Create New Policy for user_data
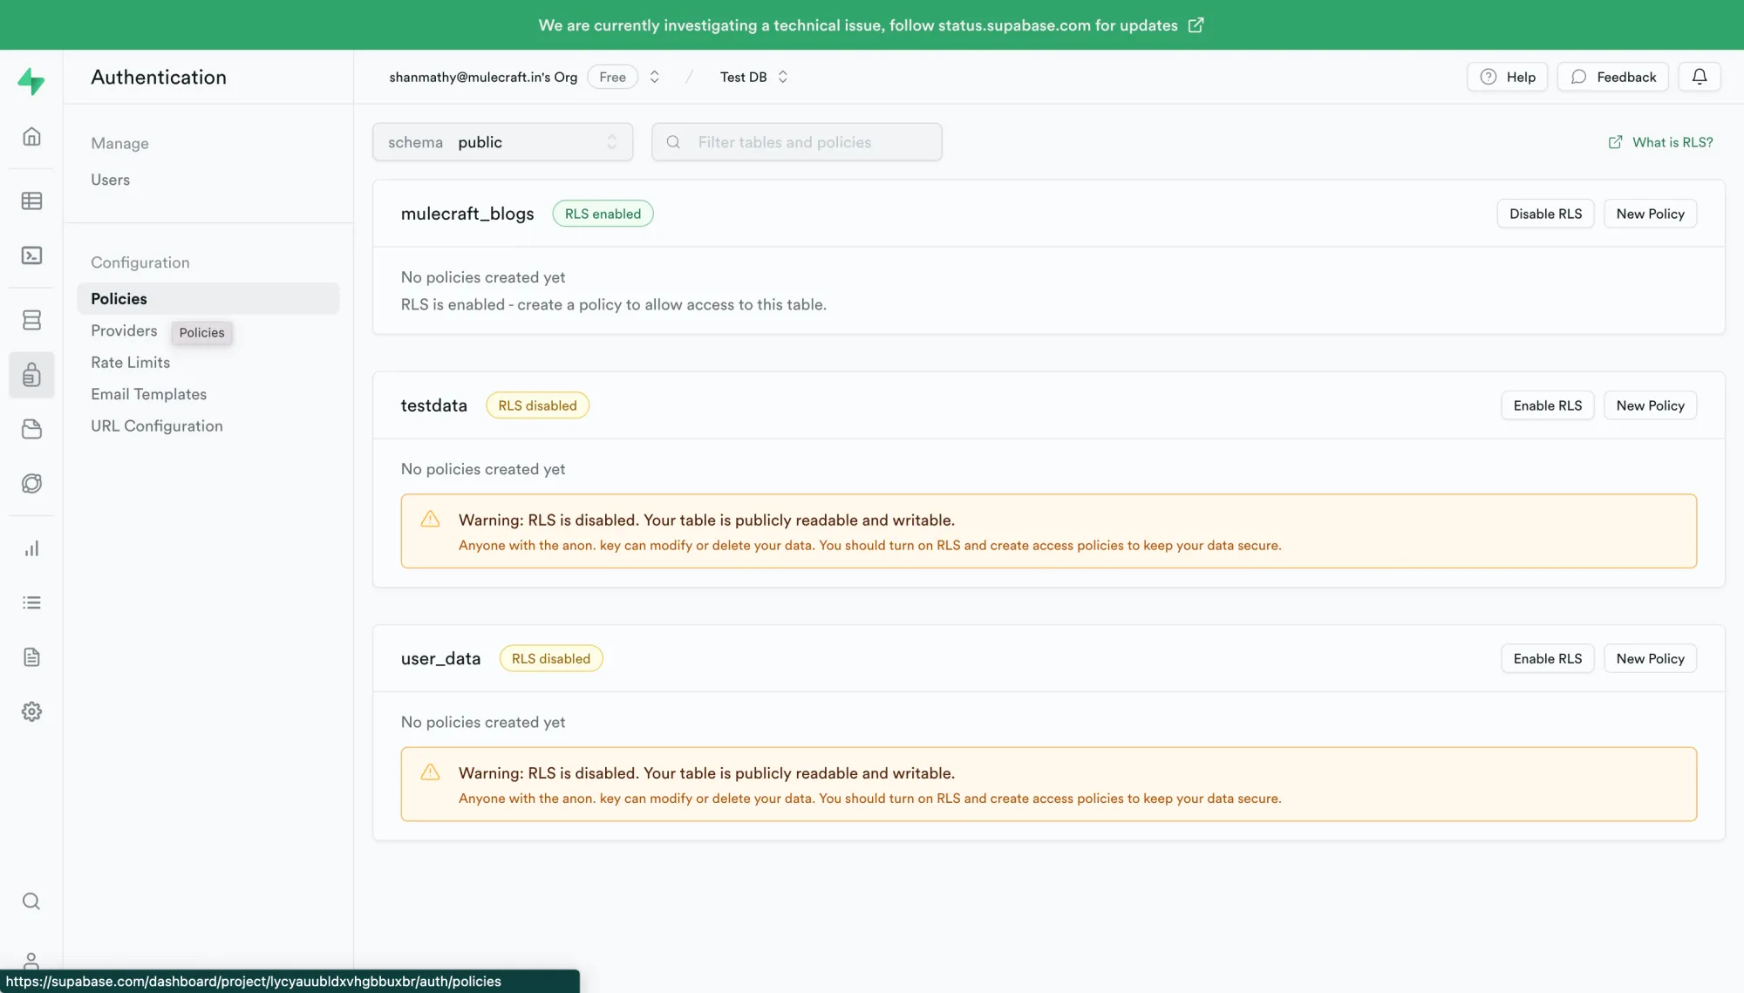 (1650, 659)
